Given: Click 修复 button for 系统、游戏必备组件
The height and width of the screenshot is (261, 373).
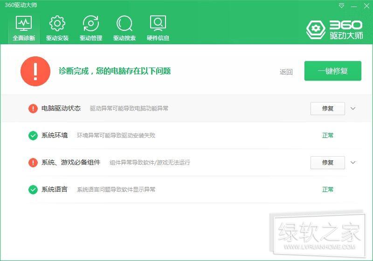Looking at the screenshot, I should 327,163.
